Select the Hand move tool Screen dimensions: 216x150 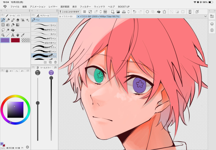point(18,35)
